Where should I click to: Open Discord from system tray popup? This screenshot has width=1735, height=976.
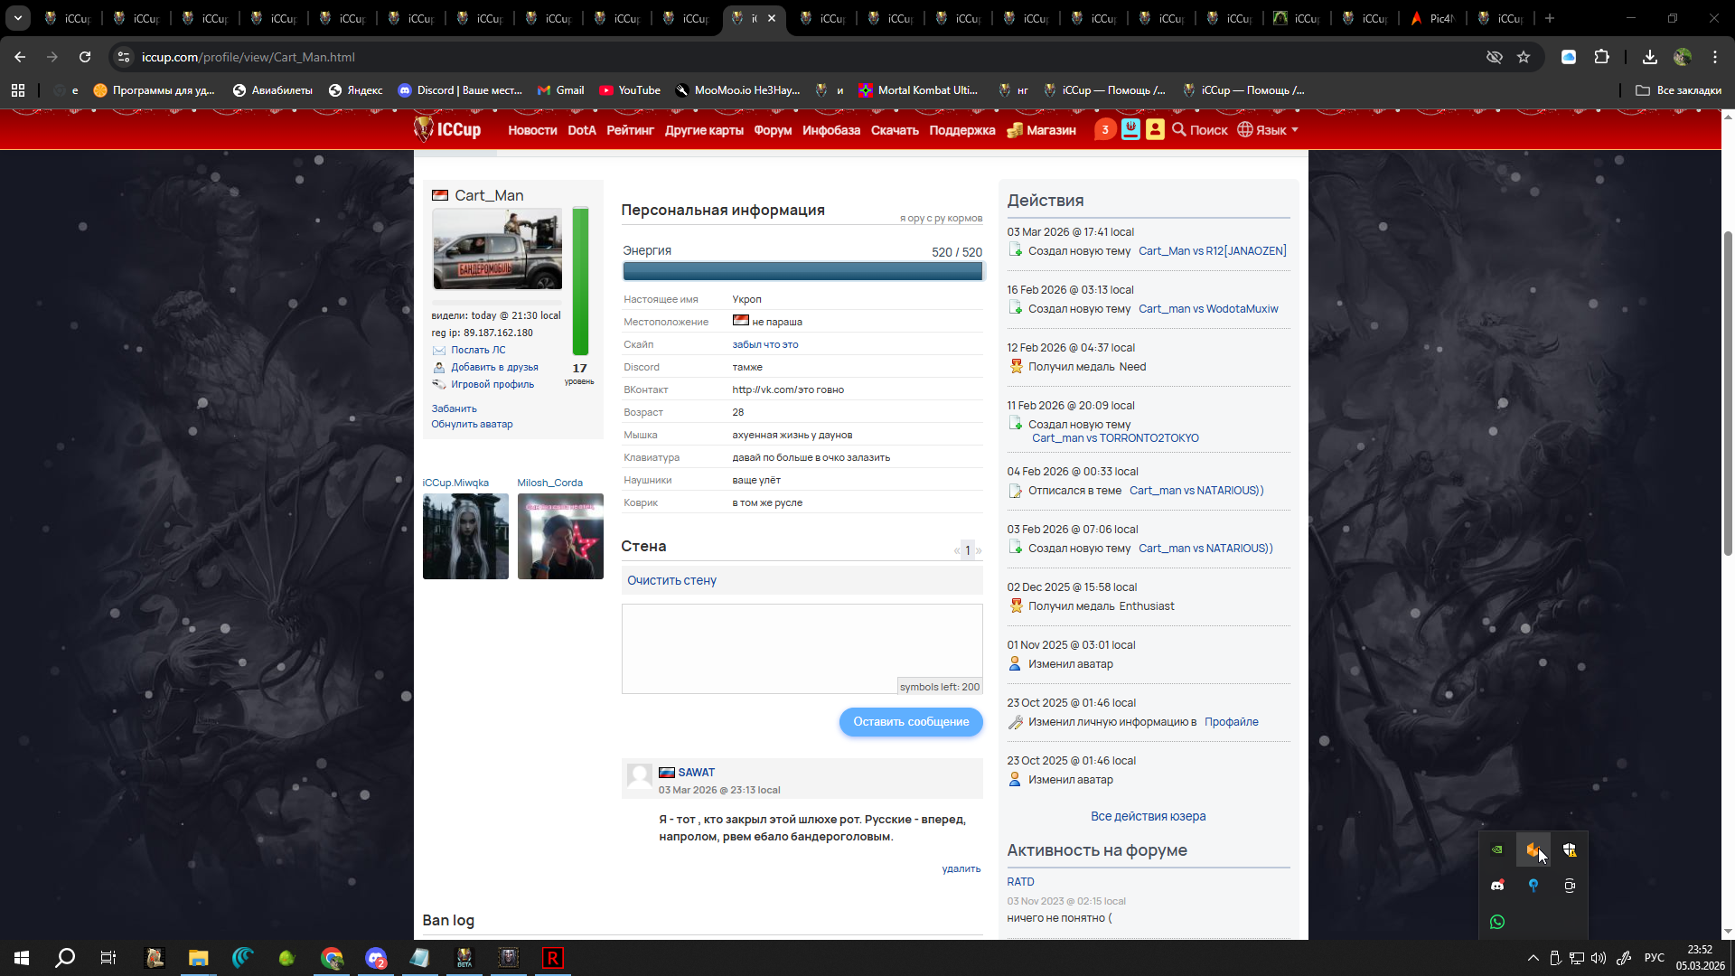pos(1497,886)
